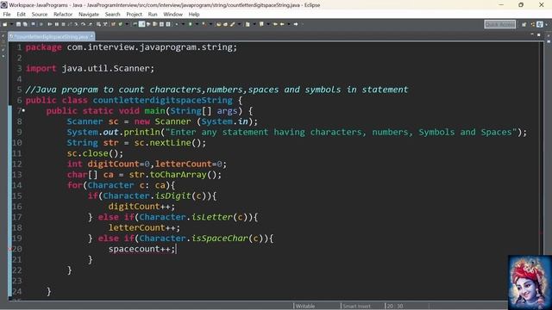Click the green Run toolbar icon
552x310 pixels.
(x=190, y=24)
